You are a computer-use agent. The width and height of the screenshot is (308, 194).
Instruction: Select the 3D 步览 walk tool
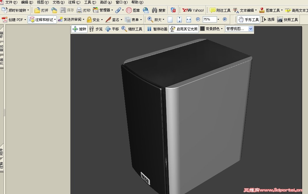click(96, 29)
